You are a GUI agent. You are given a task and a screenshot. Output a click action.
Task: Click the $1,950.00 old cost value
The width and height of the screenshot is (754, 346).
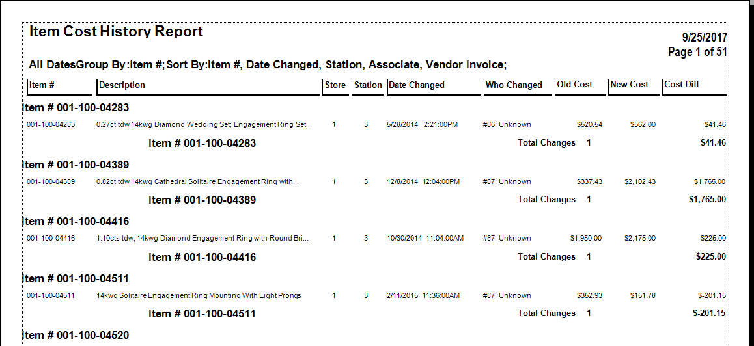tap(585, 239)
